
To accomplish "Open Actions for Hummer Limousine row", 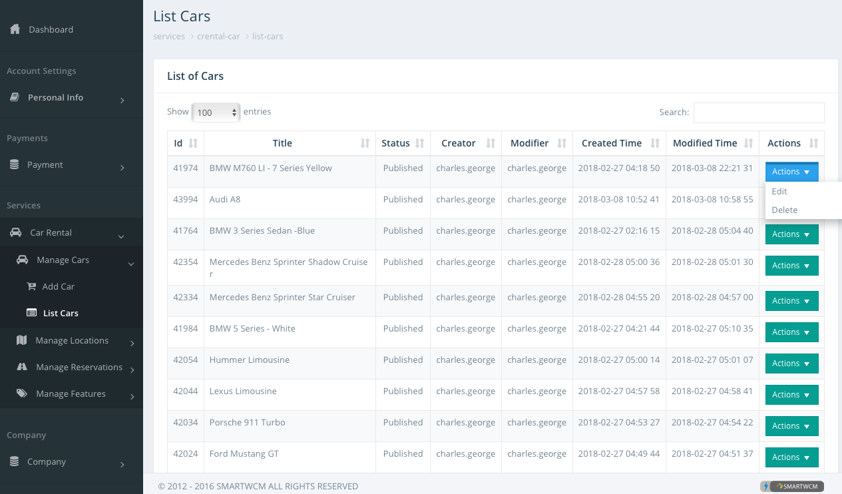I will [791, 364].
